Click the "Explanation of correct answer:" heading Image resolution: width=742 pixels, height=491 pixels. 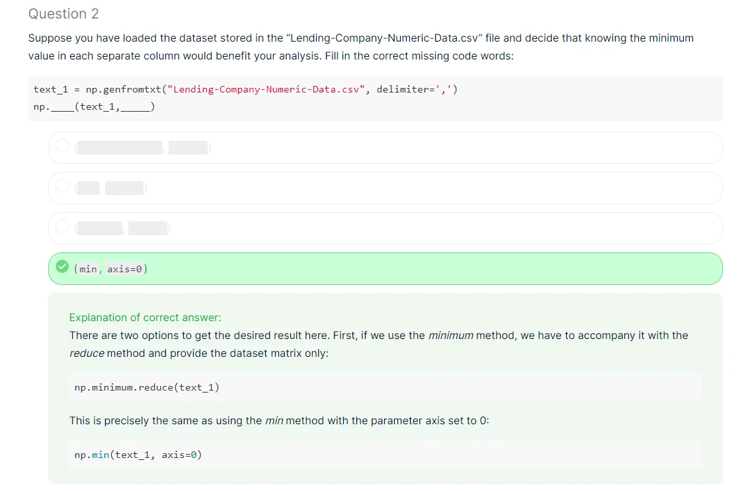click(x=145, y=317)
